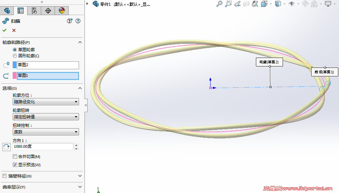This screenshot has height=193, width=339.
Task: Click Zoom to Fit icon
Action: coord(219,4)
